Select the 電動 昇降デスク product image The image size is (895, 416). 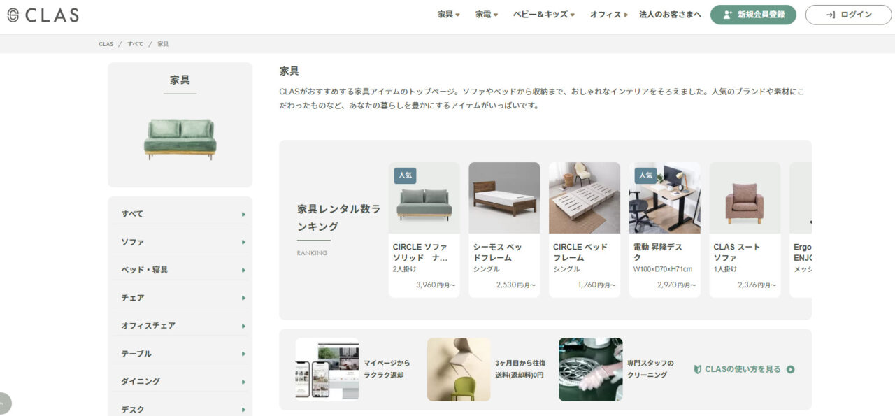tap(664, 198)
